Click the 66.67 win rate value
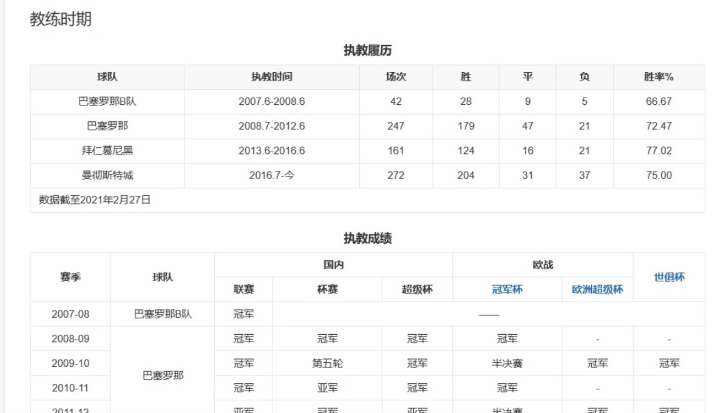Screen dimensions: 715x413 (659, 101)
